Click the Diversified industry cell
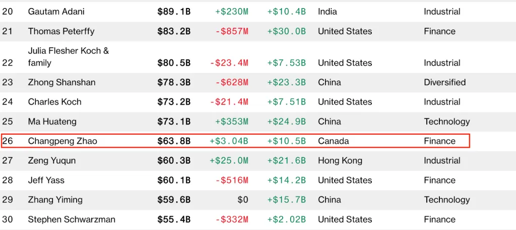The height and width of the screenshot is (230, 516). coord(444,82)
